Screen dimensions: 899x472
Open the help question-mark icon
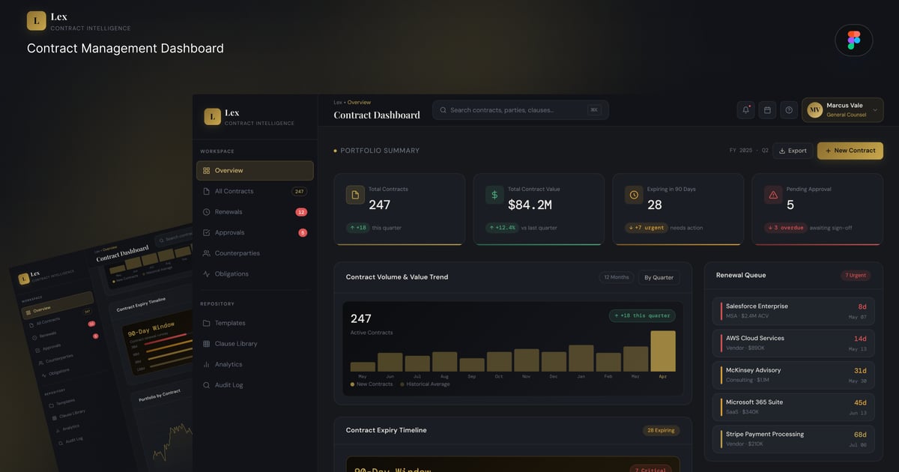coord(789,110)
